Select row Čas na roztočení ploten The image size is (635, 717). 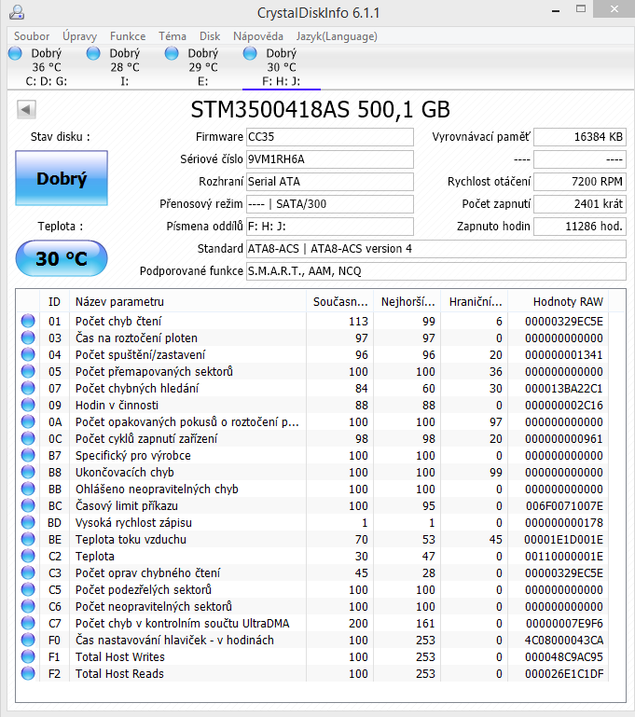point(312,338)
